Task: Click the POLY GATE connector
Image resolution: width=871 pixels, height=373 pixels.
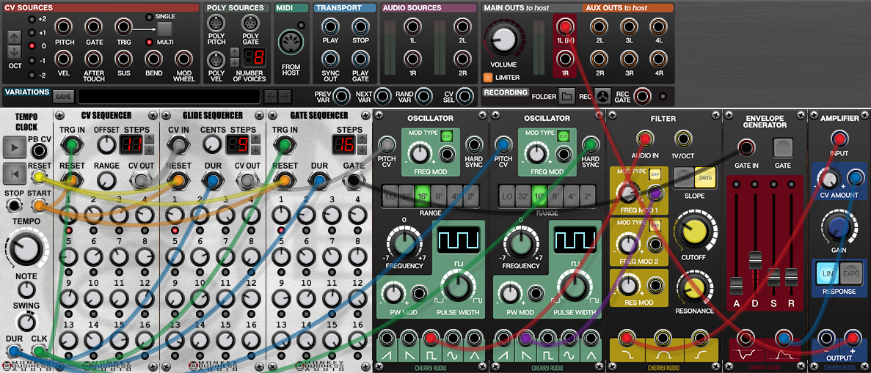Action: [250, 23]
